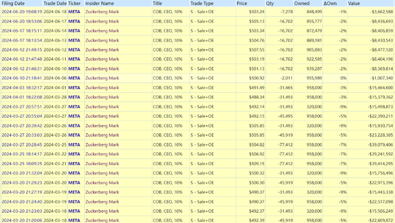The image size is (395, 223).
Task: Open filing dated 2024-06-20 19:08:19
Action: [x=22, y=12]
